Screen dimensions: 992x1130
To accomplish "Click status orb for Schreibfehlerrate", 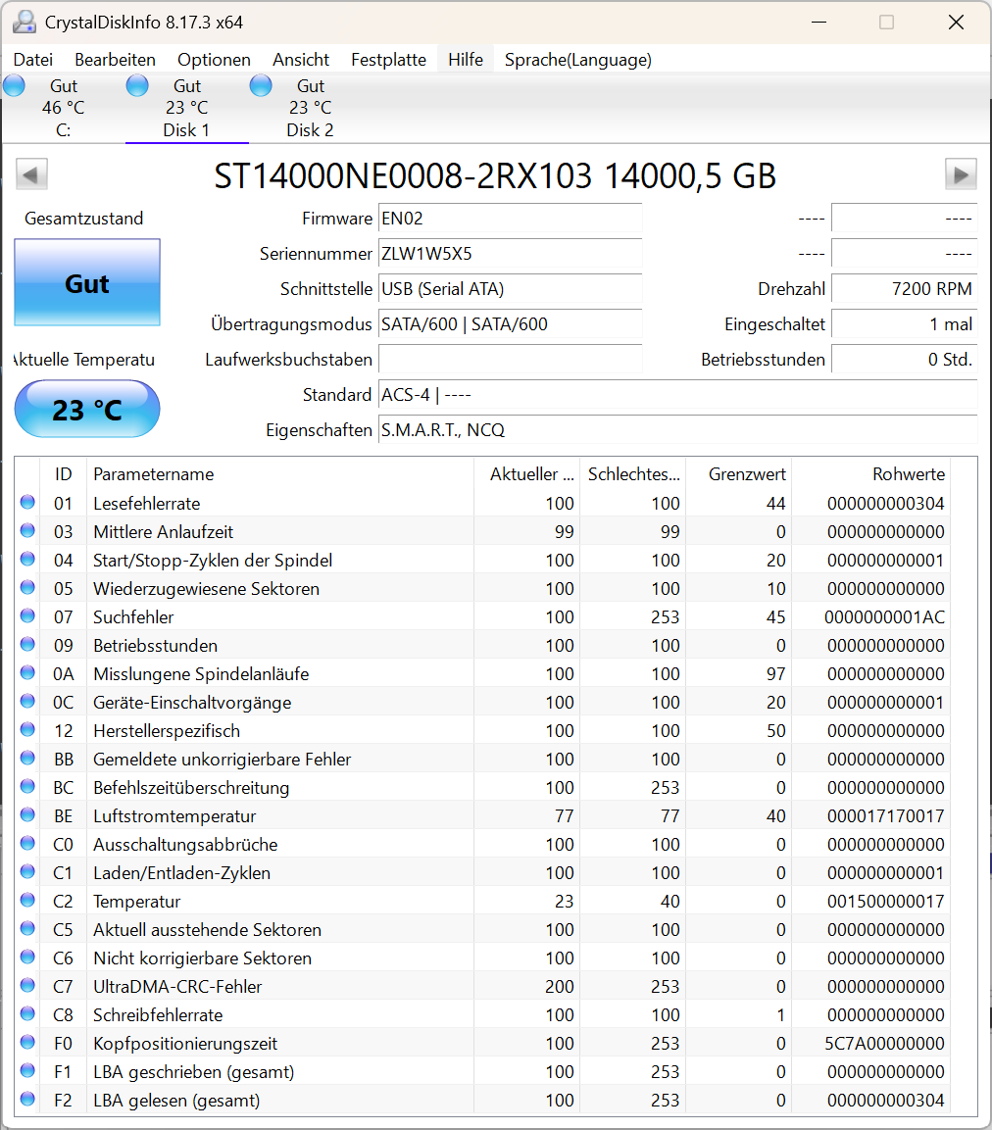I will [x=27, y=1014].
